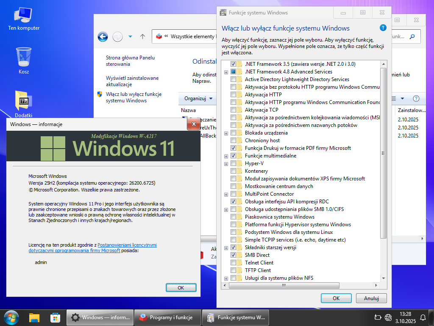This screenshot has height=326, width=434.
Task: Enable the Telnet Client checkbox
Action: click(x=234, y=263)
